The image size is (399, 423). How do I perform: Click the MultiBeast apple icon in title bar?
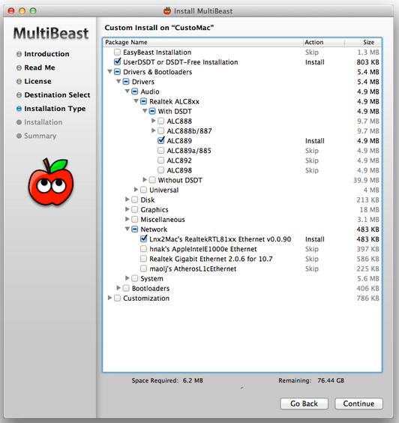pos(167,10)
